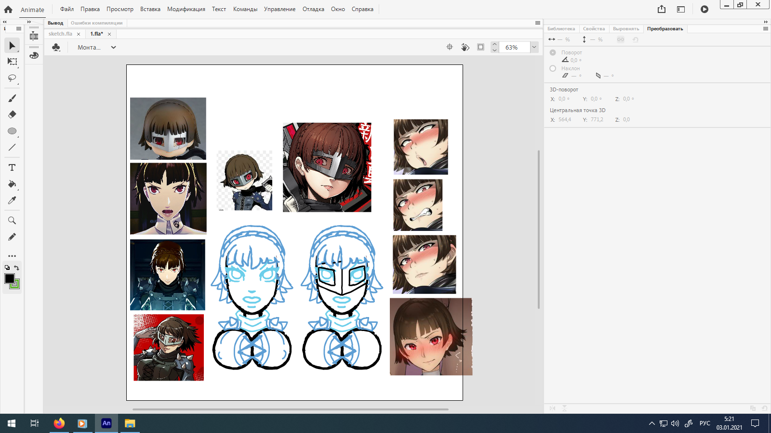Switch to the Библиотека panel tab
Screen dimensions: 771x433
[561, 29]
